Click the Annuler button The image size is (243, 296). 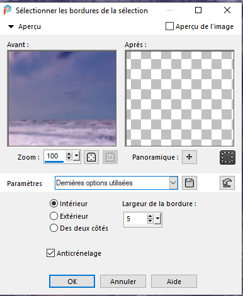123,282
